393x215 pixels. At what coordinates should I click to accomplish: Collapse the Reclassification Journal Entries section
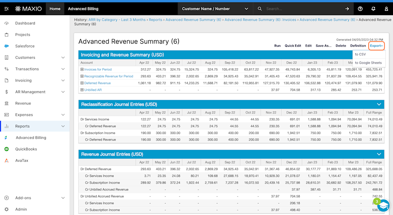point(379,104)
